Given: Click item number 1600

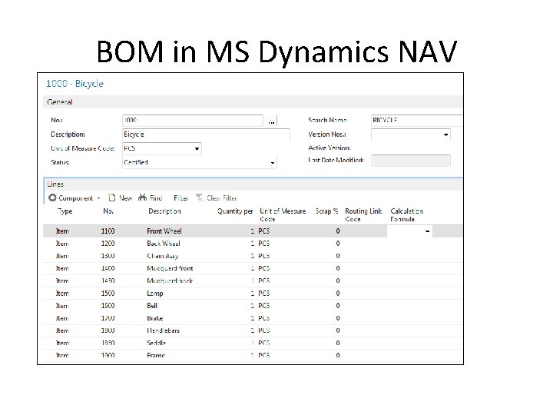Looking at the screenshot, I should [x=108, y=306].
